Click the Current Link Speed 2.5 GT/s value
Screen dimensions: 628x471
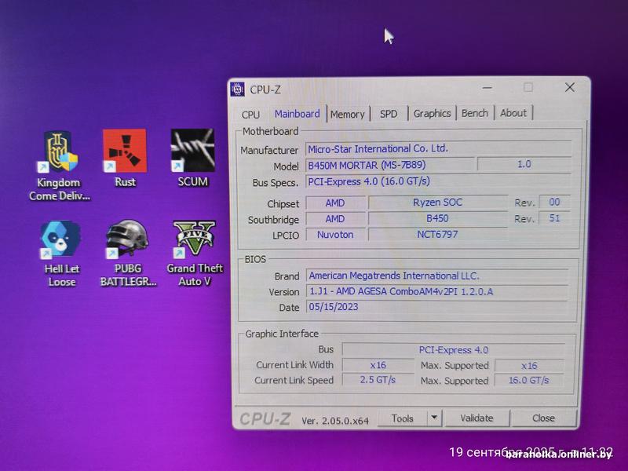378,380
